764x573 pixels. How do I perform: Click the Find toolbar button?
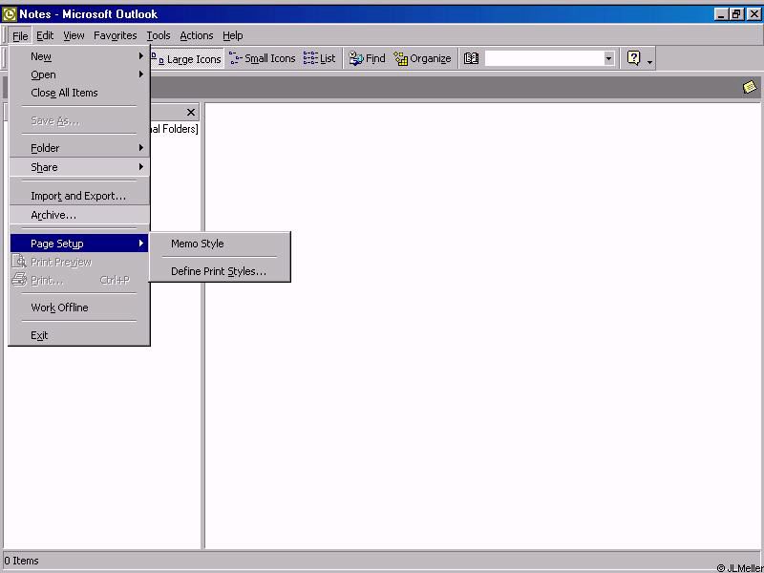368,59
